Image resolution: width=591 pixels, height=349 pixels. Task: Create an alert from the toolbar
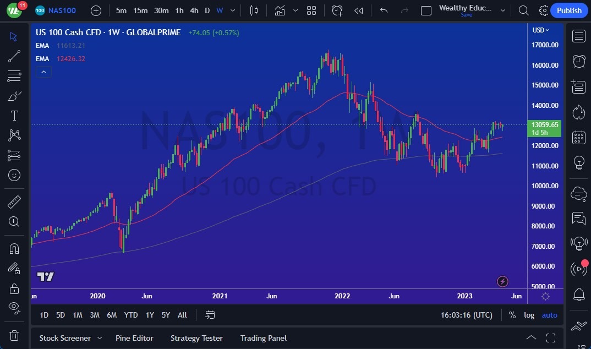(337, 10)
